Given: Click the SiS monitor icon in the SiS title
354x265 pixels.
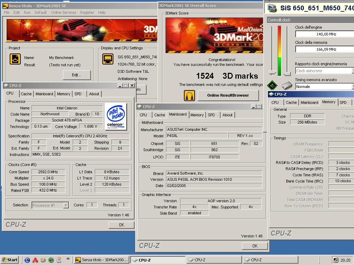Looking at the screenshot, I should point(272,8).
